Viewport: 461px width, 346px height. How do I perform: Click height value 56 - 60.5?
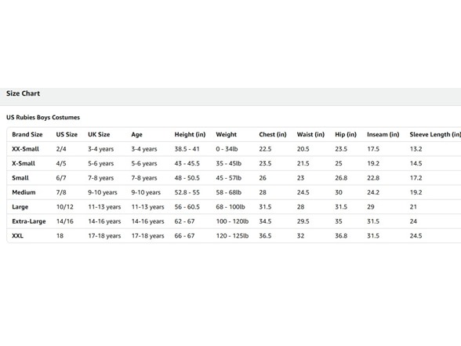pyautogui.click(x=187, y=206)
